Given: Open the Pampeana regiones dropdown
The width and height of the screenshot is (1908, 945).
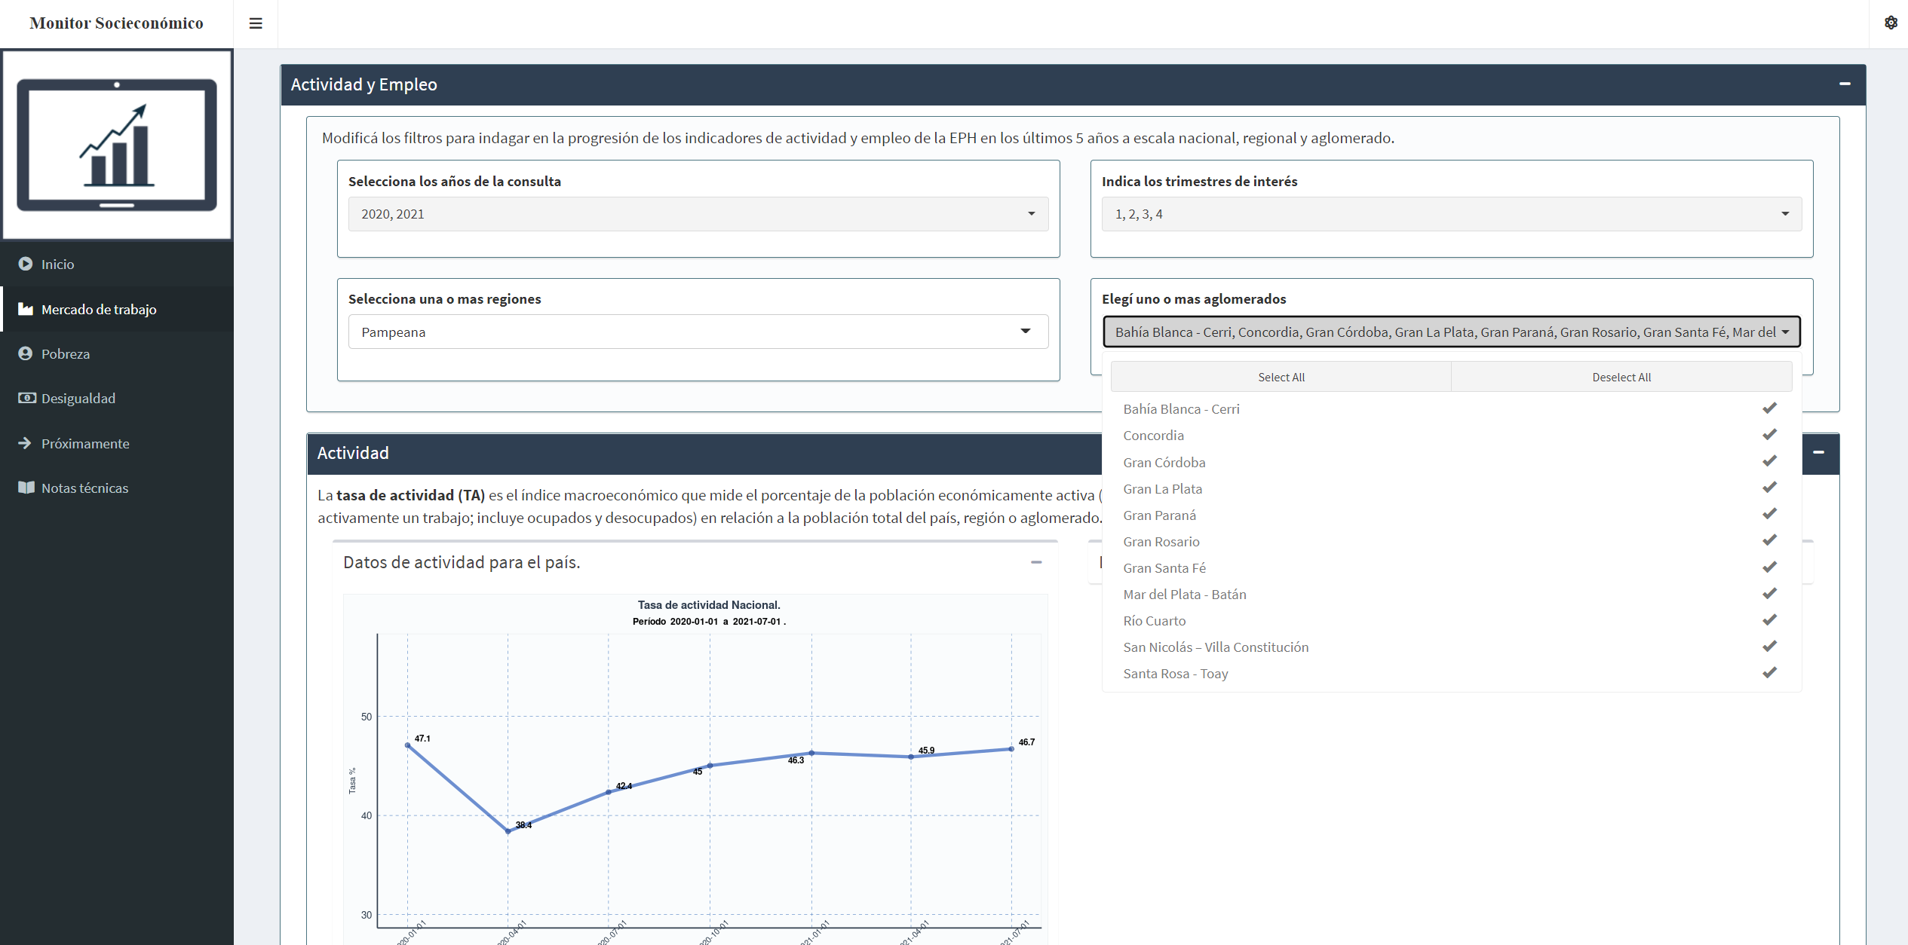Looking at the screenshot, I should [x=698, y=332].
